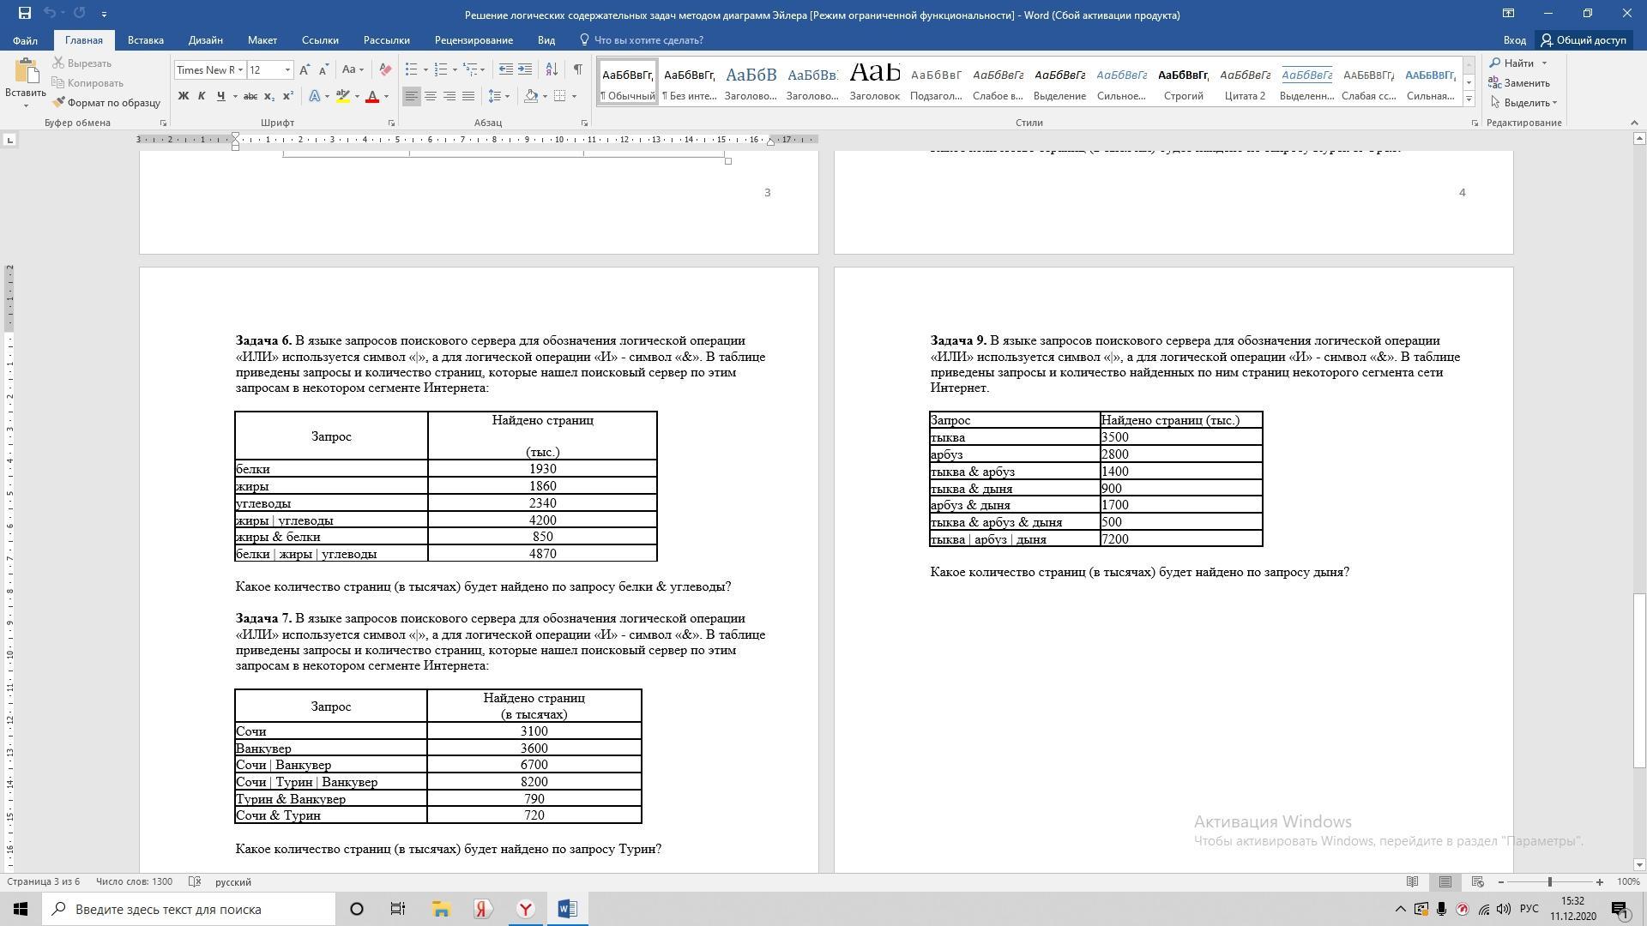Screen dimensions: 1647x926
Task: Apply subscript formatting
Action: [269, 96]
